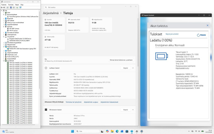Open Toimialue tai työryhmä link
This screenshot has width=214, height=134.
point(73,102)
